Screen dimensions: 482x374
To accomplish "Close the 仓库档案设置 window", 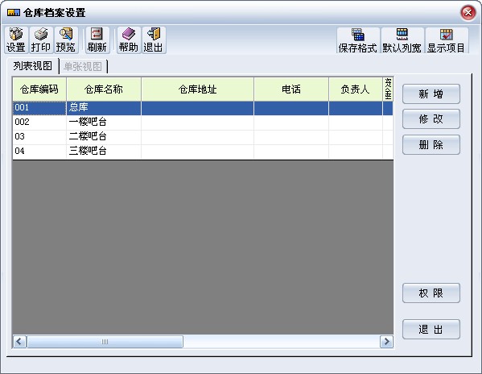I will coord(468,13).
